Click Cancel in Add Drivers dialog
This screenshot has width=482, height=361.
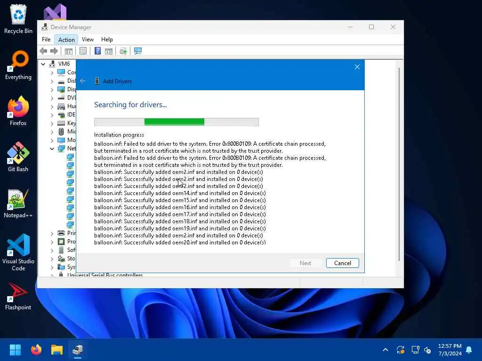click(x=343, y=263)
